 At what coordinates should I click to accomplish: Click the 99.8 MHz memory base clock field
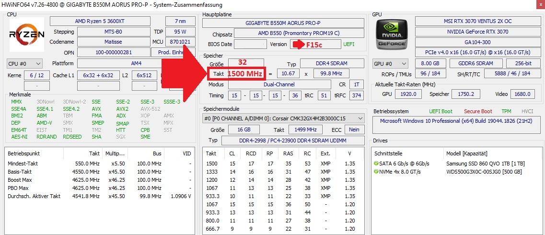[331, 74]
